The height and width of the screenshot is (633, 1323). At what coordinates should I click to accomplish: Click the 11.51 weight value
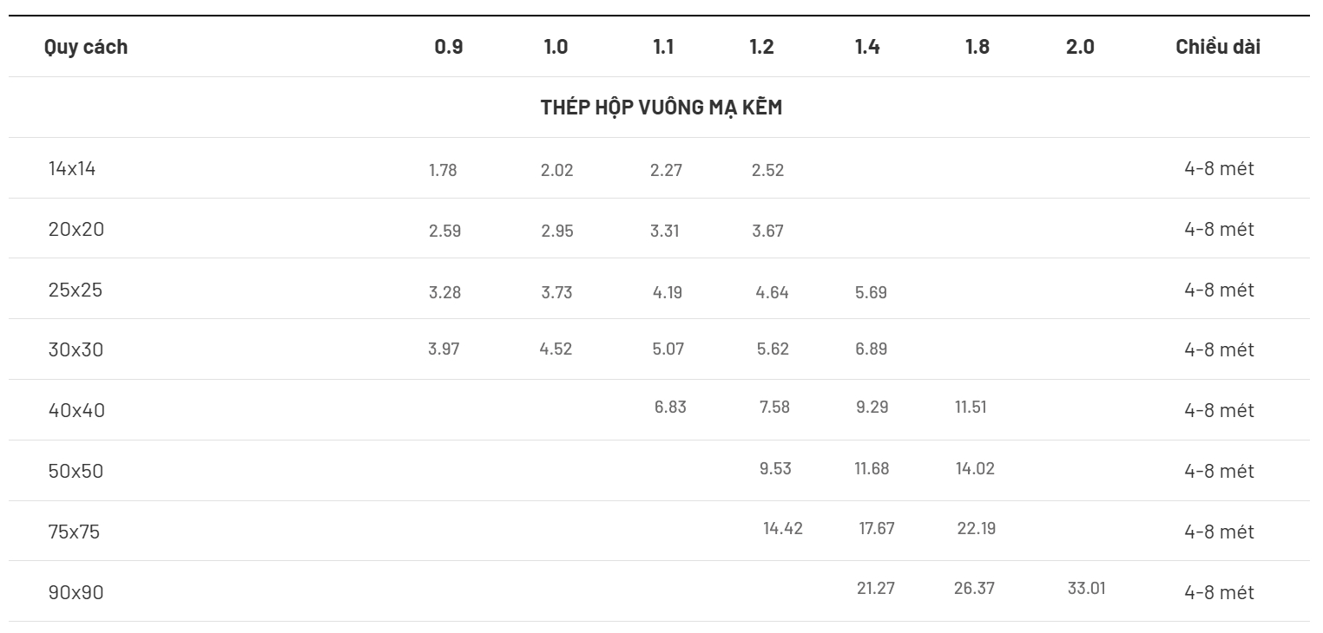[971, 406]
